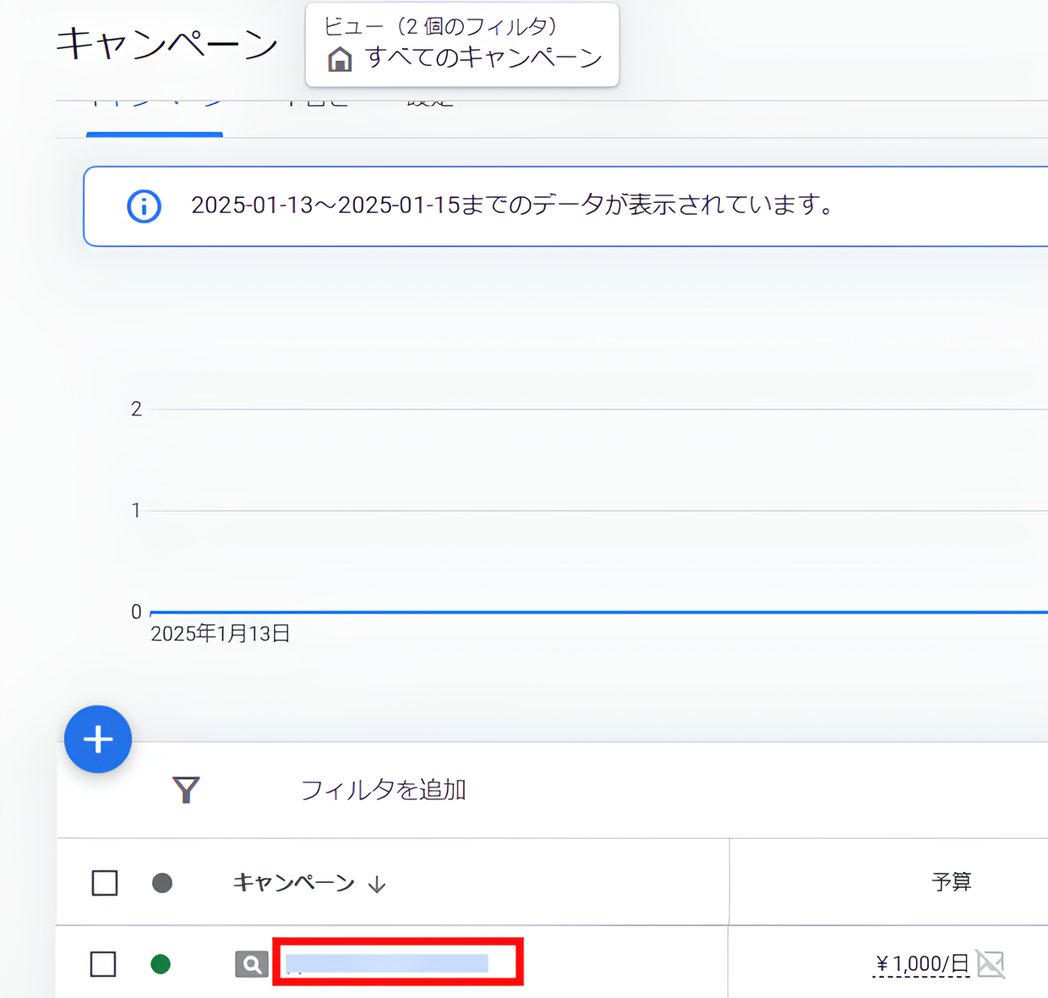
Task: Switch to the highlighted campaign tab
Action: point(155,101)
